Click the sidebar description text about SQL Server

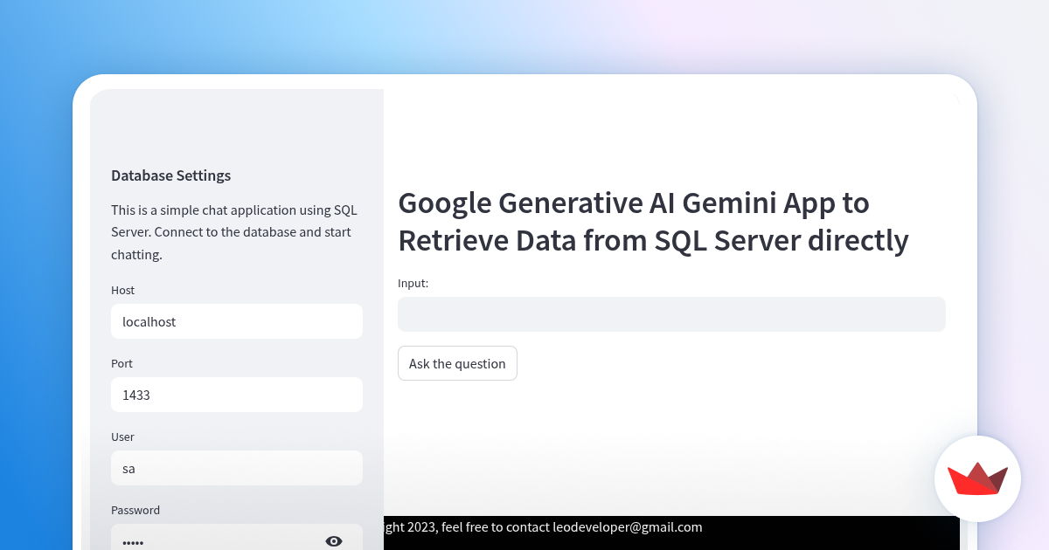click(233, 231)
